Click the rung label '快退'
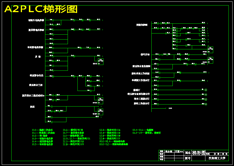 (x=32, y=107)
